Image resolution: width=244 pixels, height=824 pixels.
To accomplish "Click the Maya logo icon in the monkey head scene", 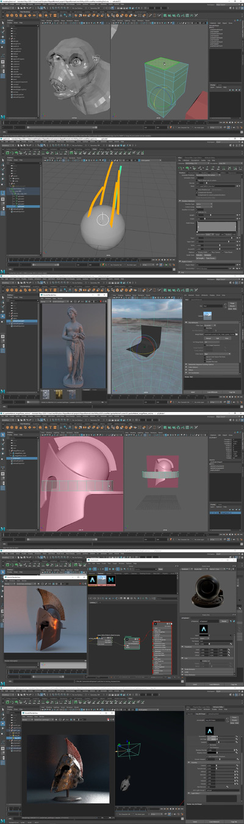I will click(x=3, y=115).
